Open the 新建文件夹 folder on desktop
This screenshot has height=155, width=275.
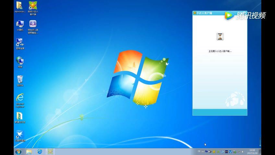coord(20,118)
